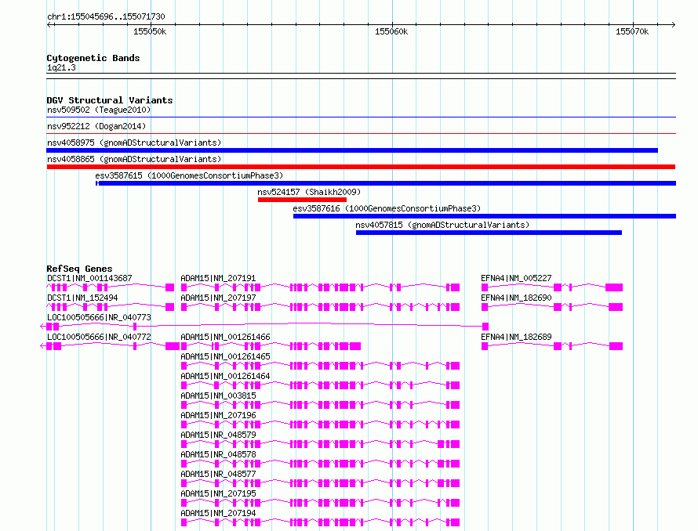
Task: Open transcript ADAM15|NM_001261465
Action: (x=225, y=356)
